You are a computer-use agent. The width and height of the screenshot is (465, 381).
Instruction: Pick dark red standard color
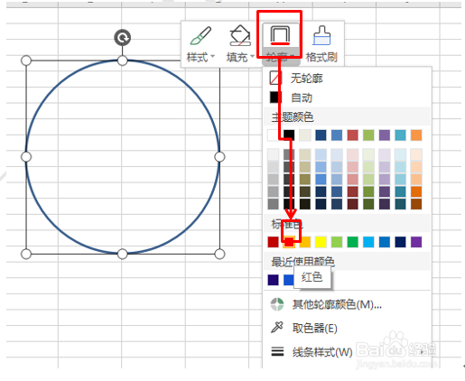273,242
